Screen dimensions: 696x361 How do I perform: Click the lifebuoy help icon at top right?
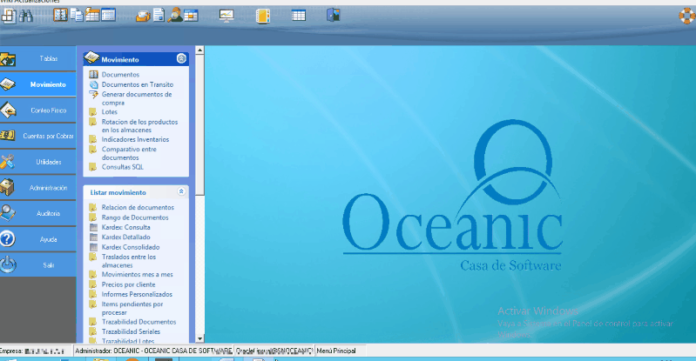click(684, 15)
